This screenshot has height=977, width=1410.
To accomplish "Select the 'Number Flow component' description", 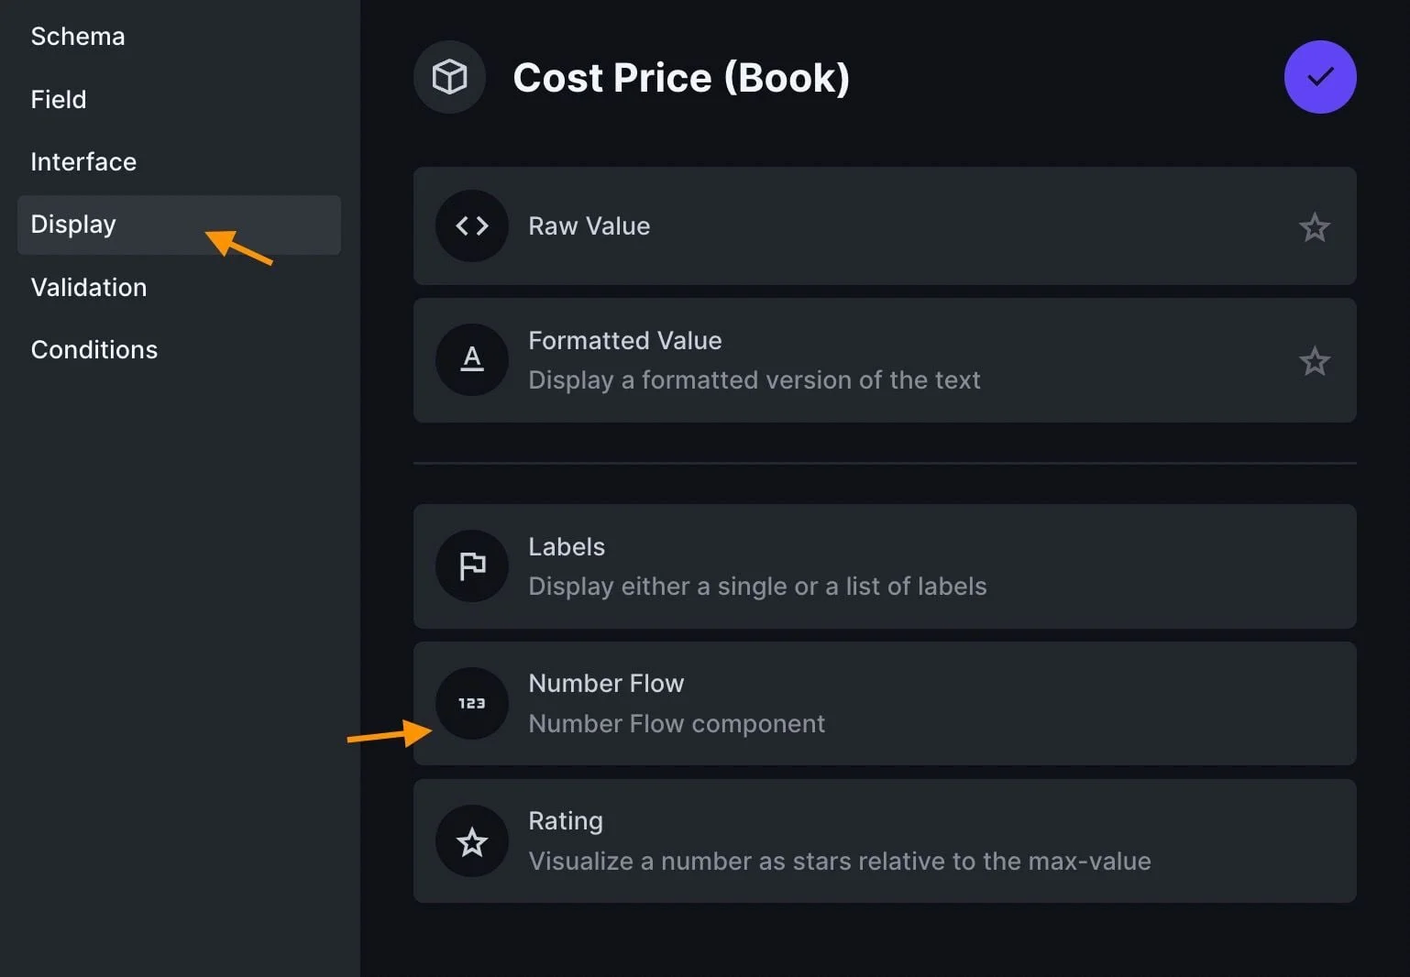I will [677, 724].
